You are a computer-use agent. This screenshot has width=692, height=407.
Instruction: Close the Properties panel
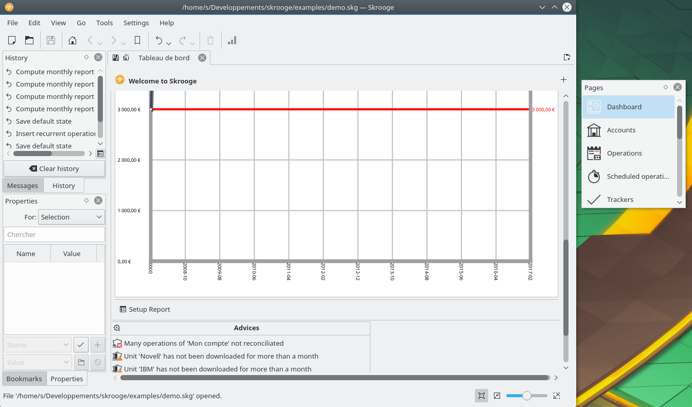tap(98, 200)
